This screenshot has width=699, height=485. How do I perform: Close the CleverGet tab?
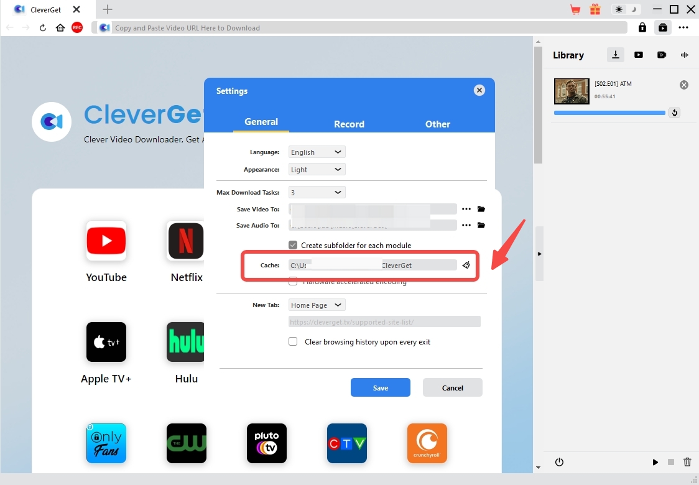(76, 9)
